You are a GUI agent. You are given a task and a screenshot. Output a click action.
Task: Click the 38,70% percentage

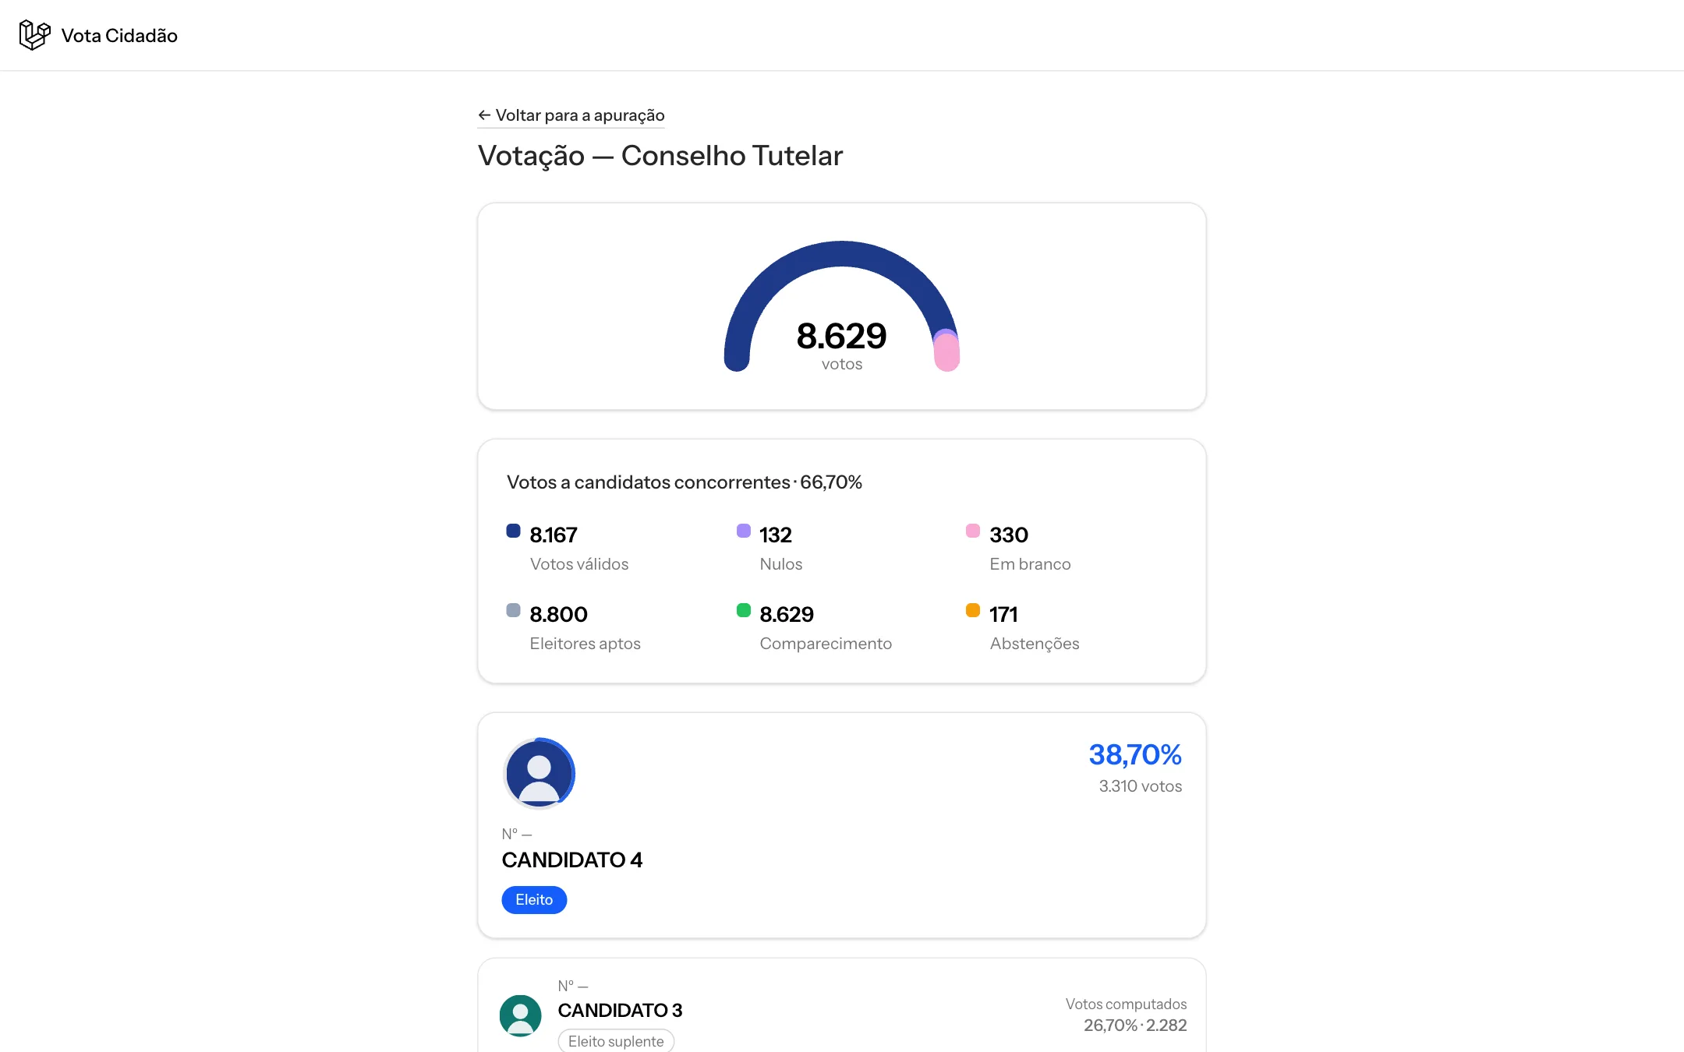[1135, 755]
